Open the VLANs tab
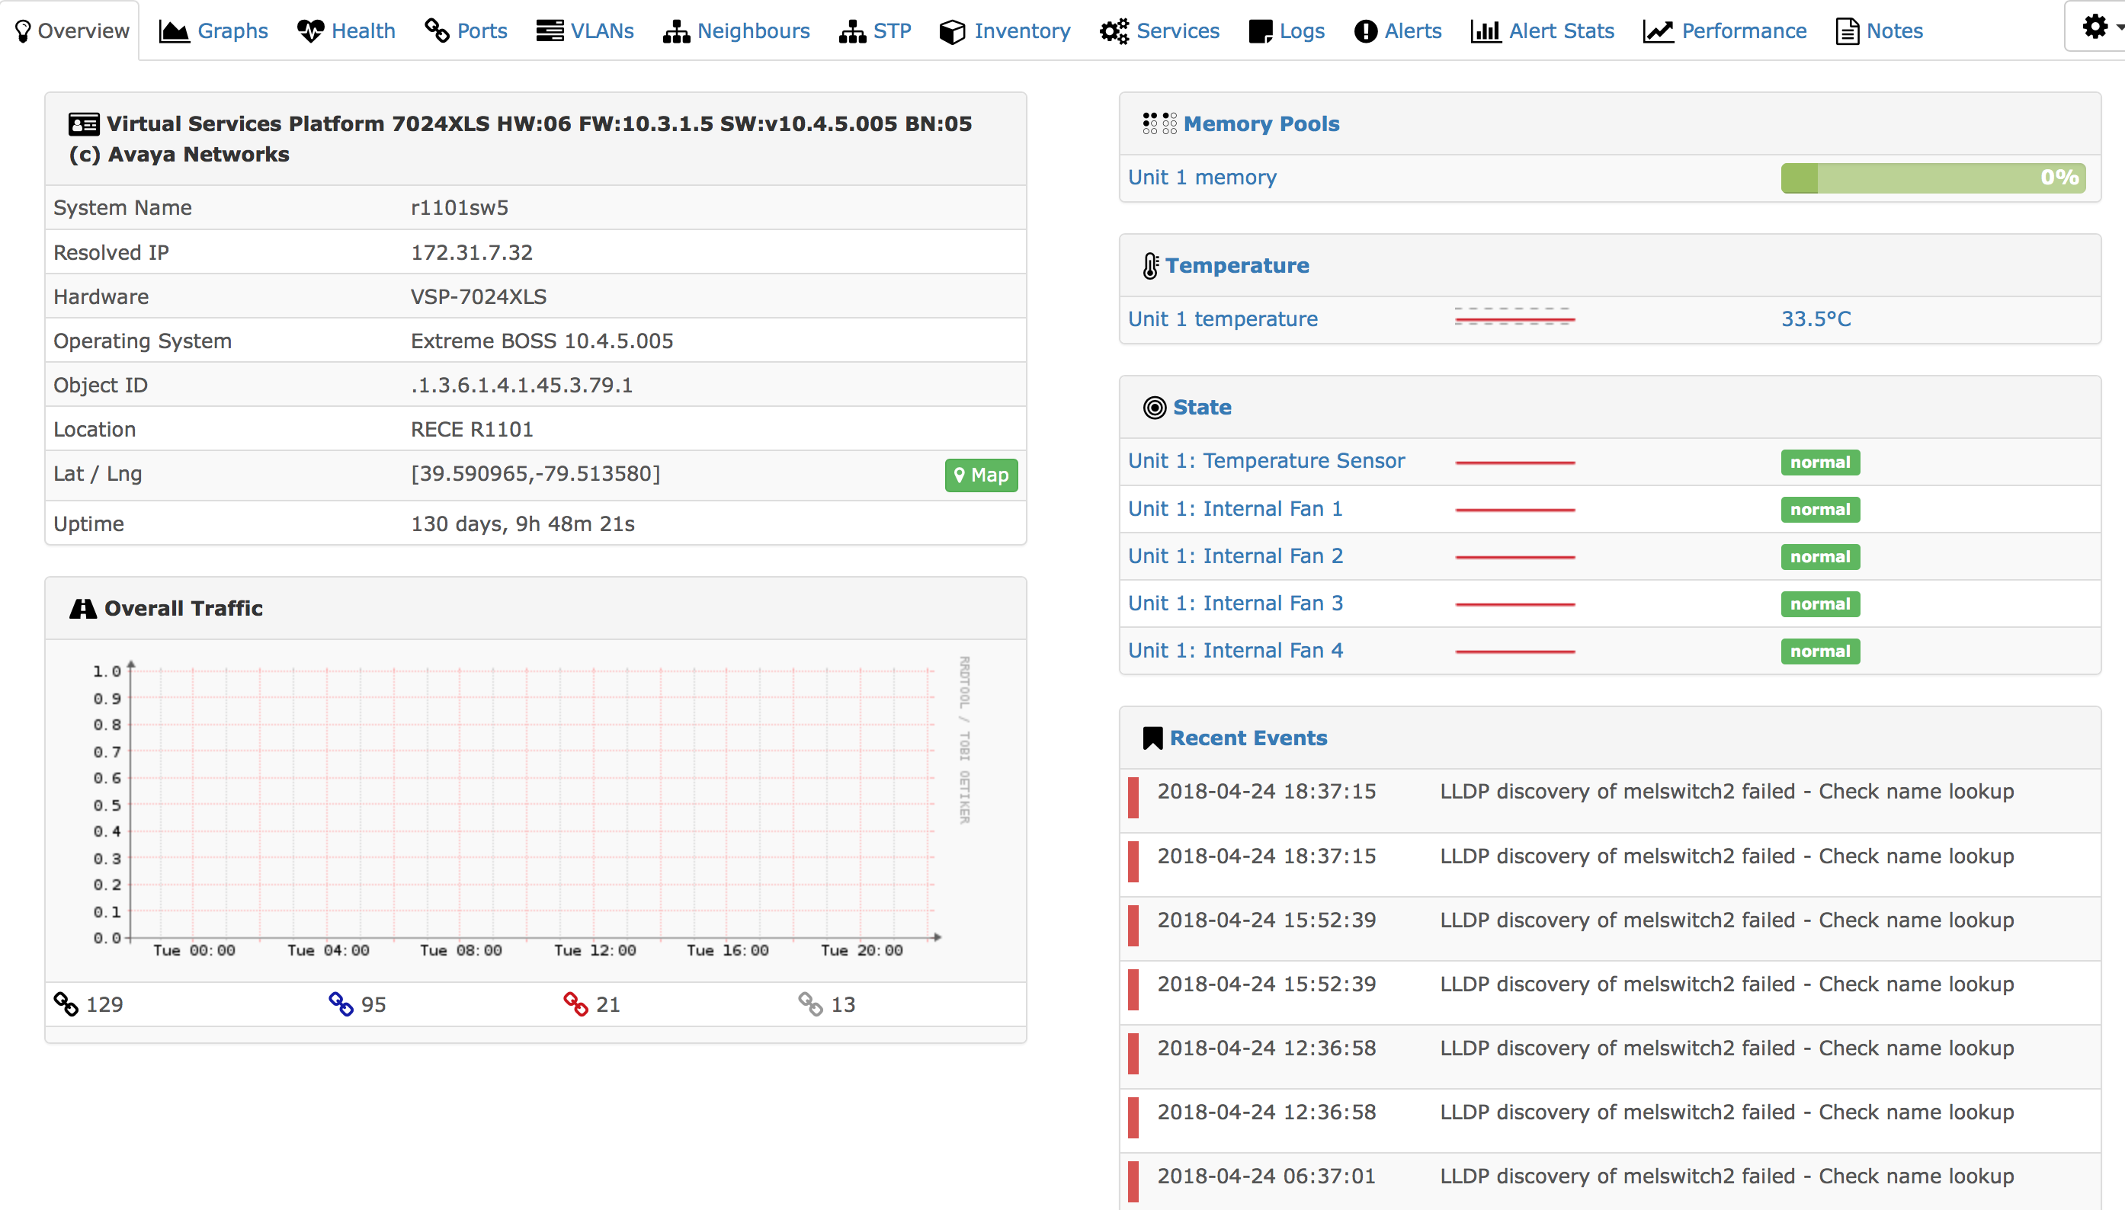Viewport: 2125px width, 1210px height. click(x=585, y=30)
